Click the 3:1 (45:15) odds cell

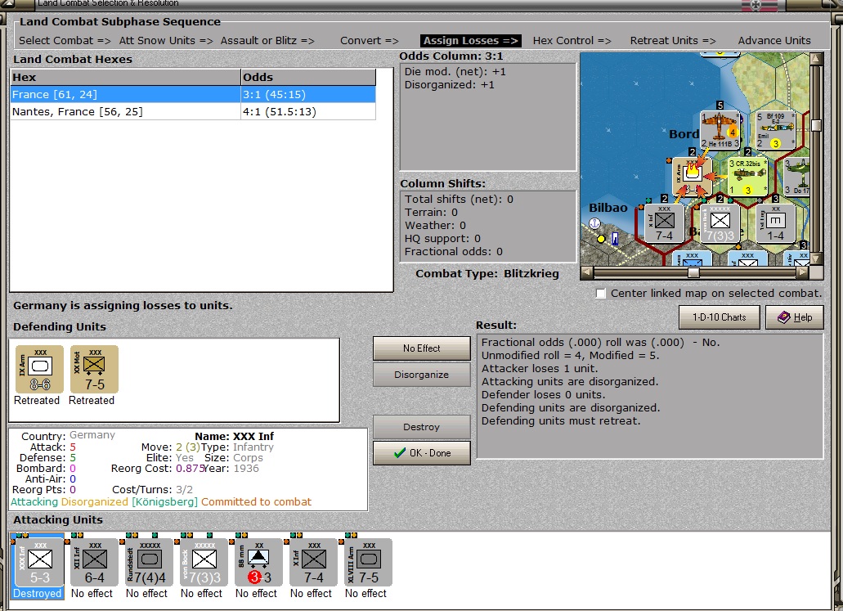(308, 95)
